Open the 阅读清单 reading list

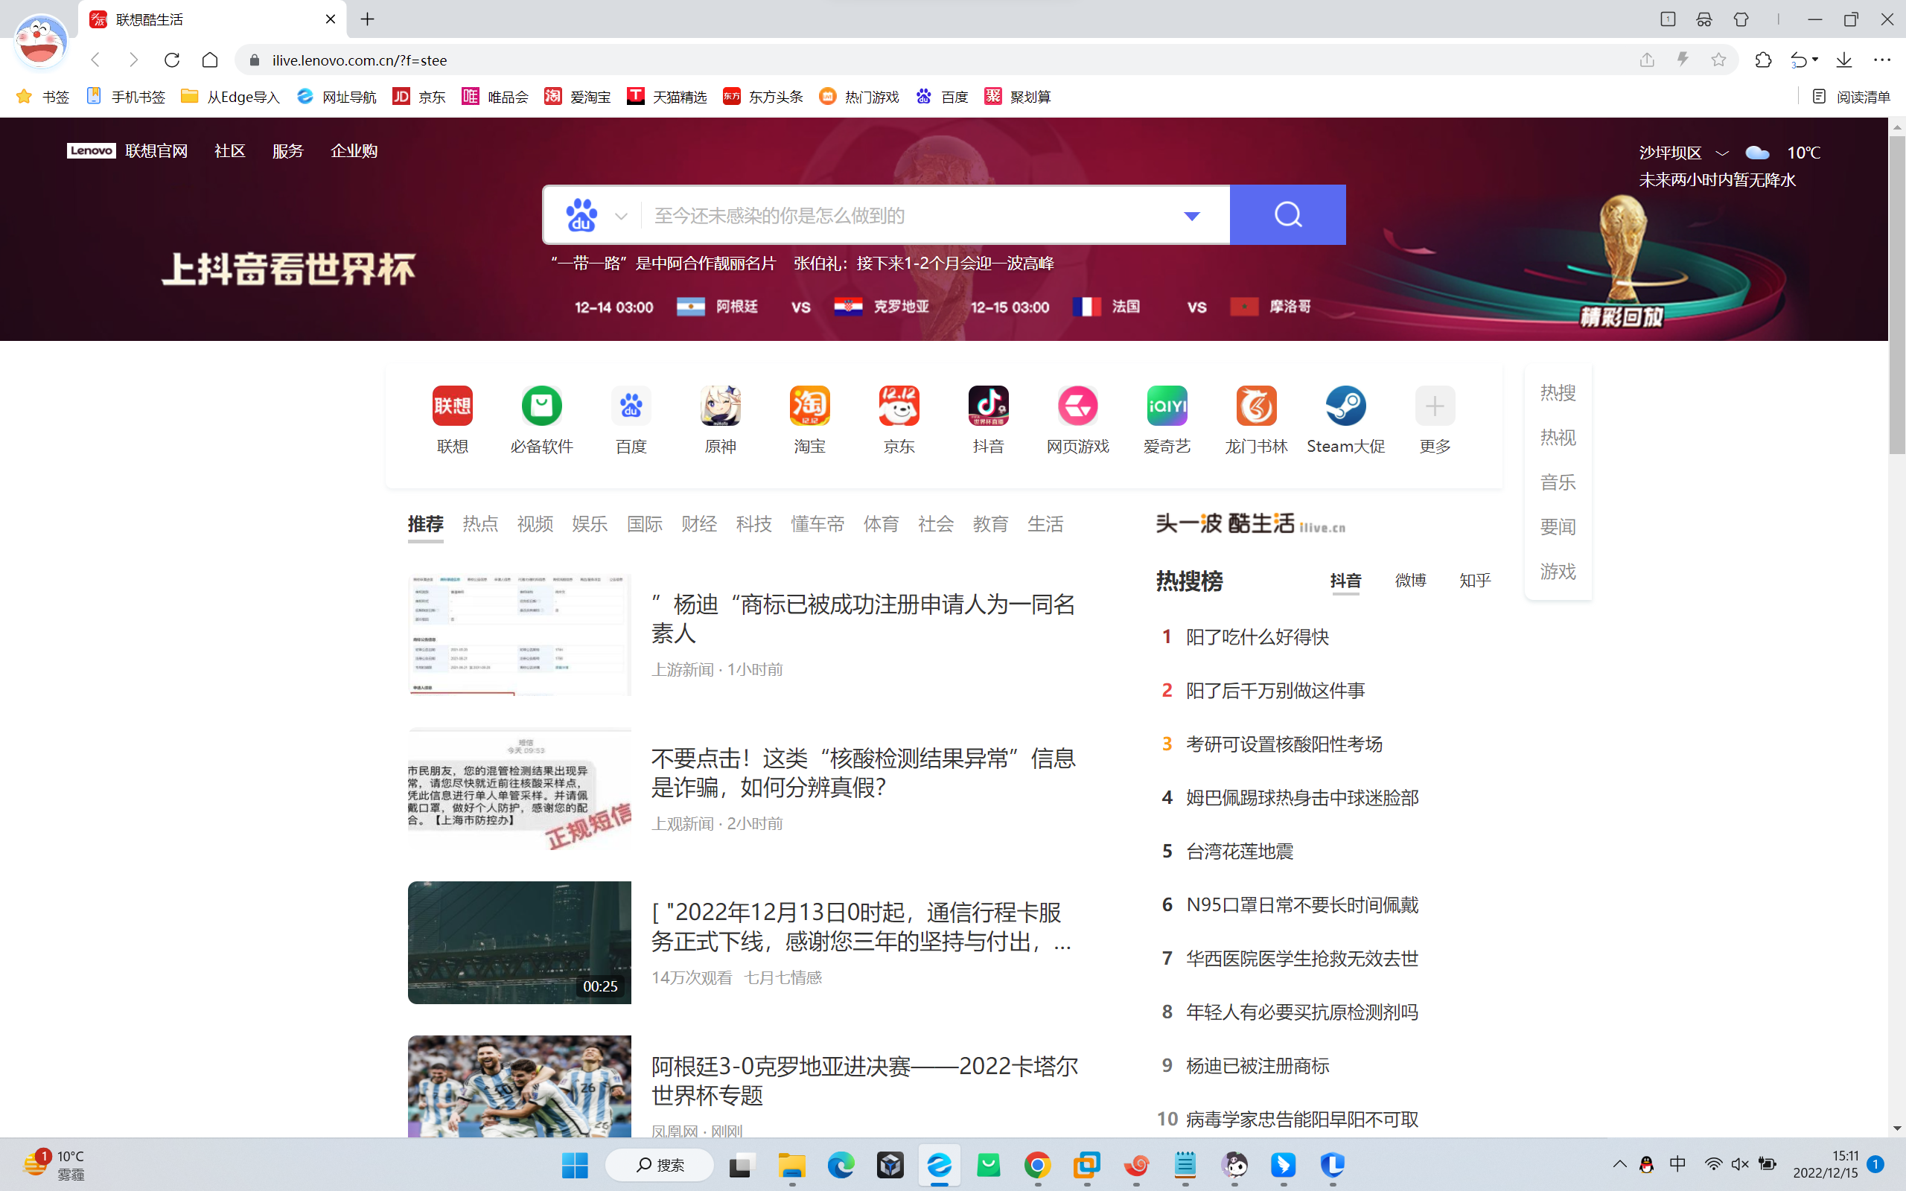click(1852, 97)
